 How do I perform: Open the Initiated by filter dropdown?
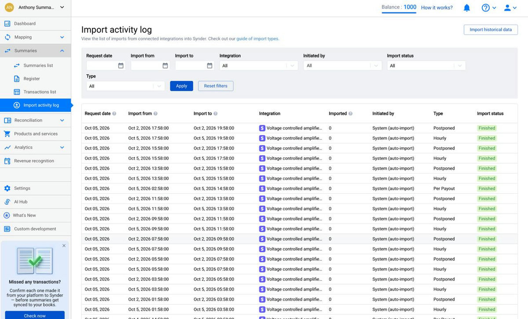tap(342, 65)
